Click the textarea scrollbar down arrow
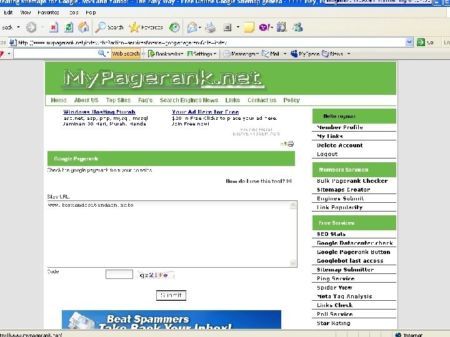The height and width of the screenshot is (337, 450). (293, 263)
